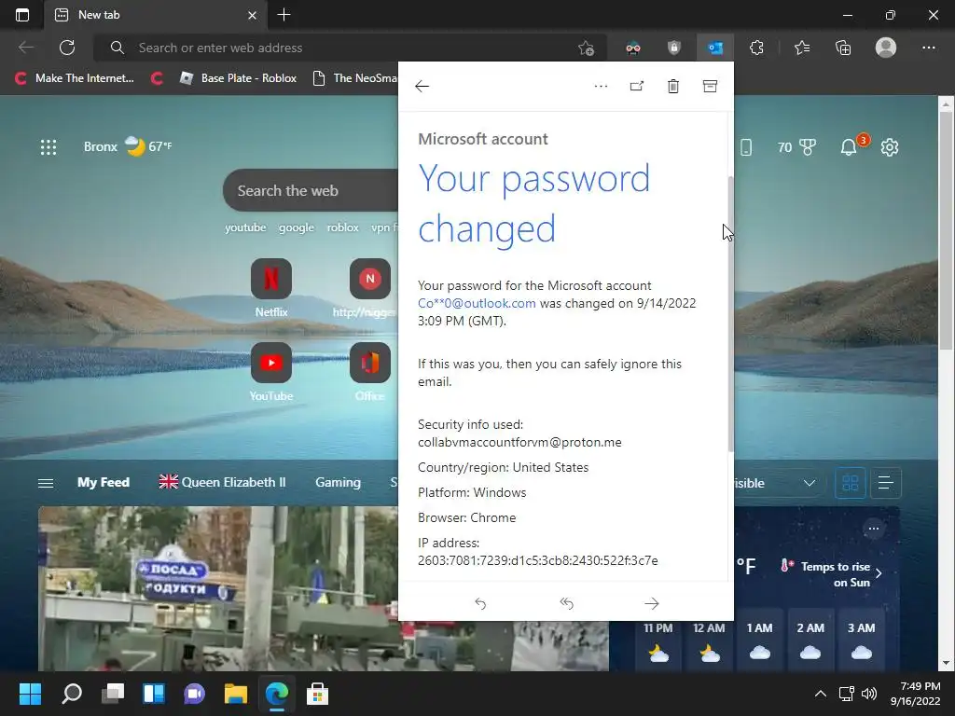Click the google search suggestion
This screenshot has height=716, width=955.
tap(297, 227)
